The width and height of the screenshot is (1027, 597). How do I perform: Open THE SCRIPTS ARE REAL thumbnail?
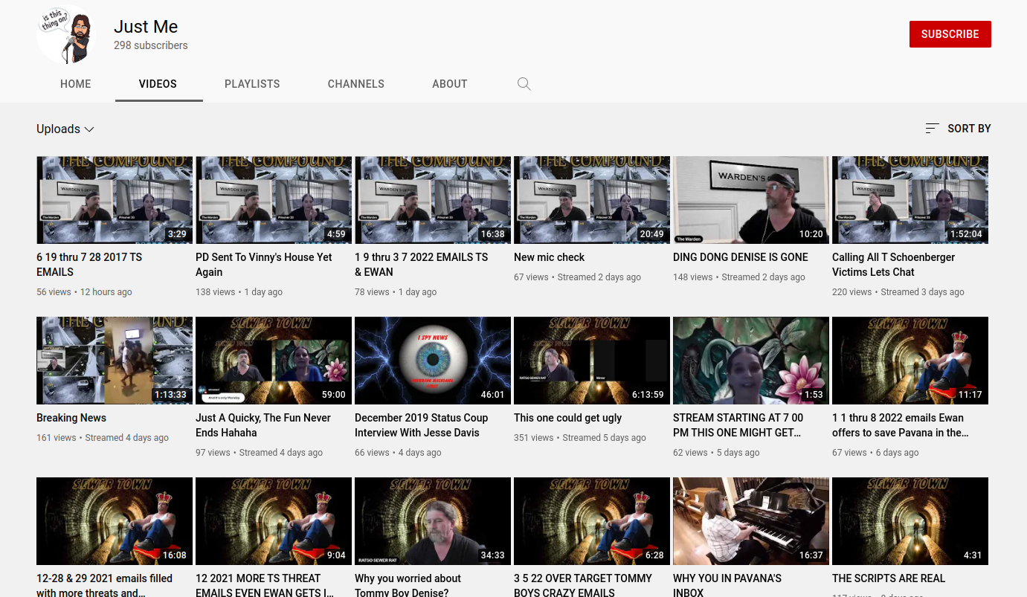910,521
